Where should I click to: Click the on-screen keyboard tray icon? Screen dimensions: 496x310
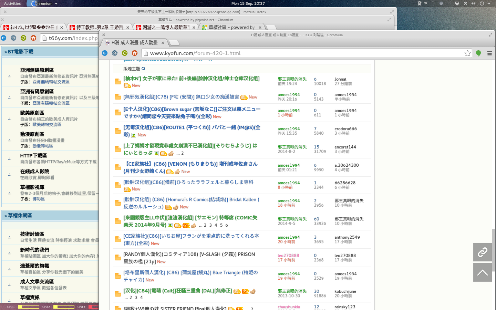(441, 3)
